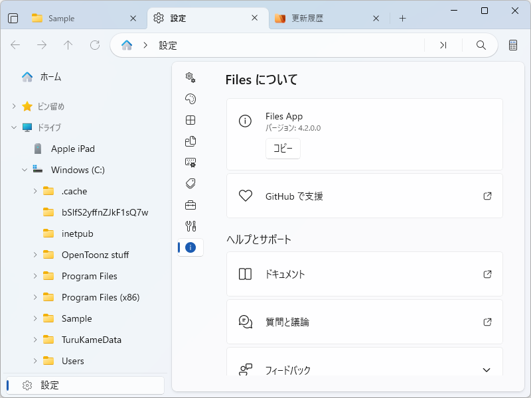Select ホーム in the sidebar
The width and height of the screenshot is (531, 398).
click(x=86, y=77)
